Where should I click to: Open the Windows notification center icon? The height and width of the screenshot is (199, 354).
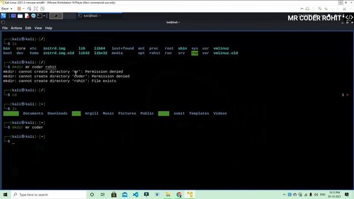click(x=347, y=195)
